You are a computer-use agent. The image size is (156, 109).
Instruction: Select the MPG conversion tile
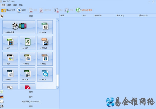[10, 74]
